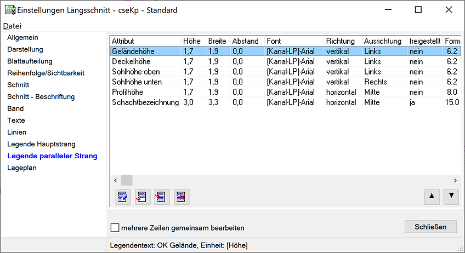The width and height of the screenshot is (465, 253).
Task: Select Allgemein in the left list
Action: [22, 38]
